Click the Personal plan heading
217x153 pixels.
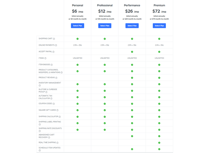pos(77,5)
